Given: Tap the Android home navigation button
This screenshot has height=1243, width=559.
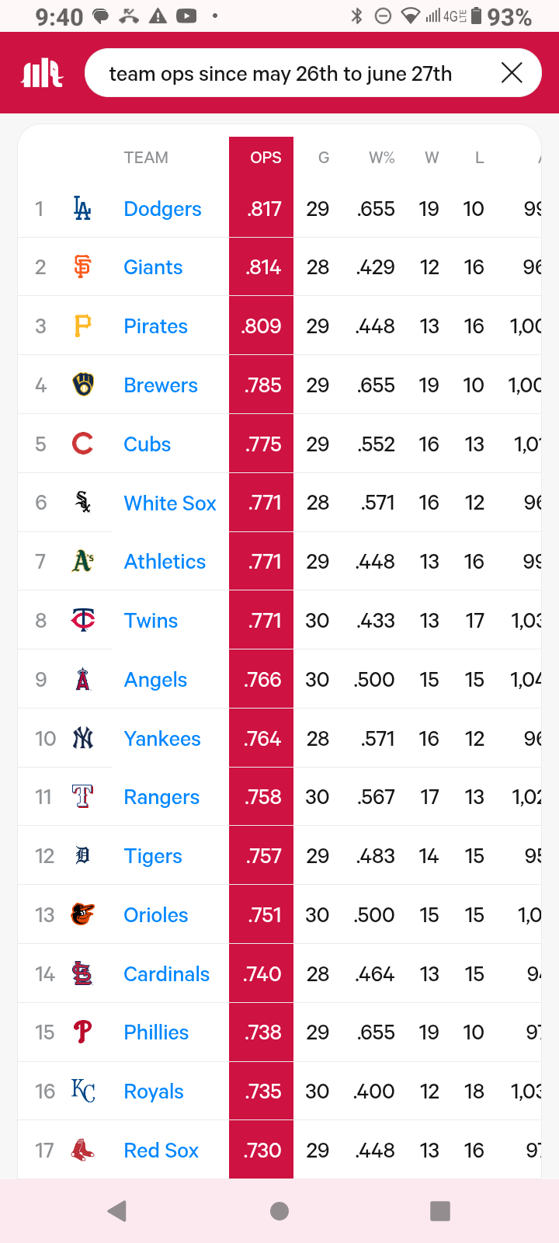Looking at the screenshot, I should coord(279,1210).
